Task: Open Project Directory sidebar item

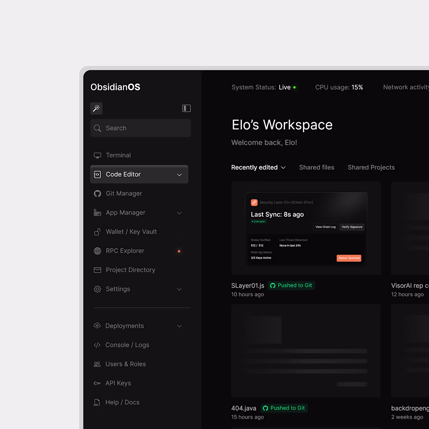Action: [139, 270]
